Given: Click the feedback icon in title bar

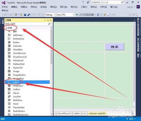Looking at the screenshot, I should coord(88,2).
